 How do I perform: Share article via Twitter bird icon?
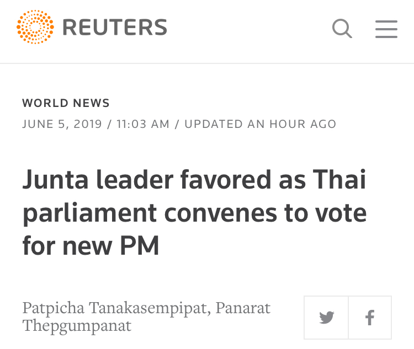point(326,318)
